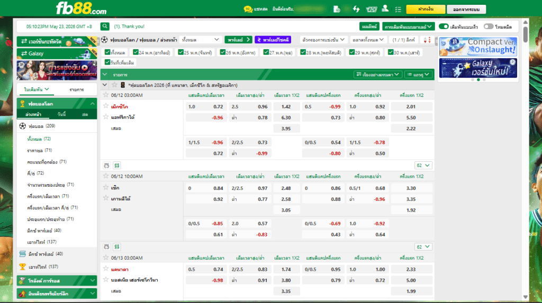Collapse the World Cup 2026 league row
542x303 pixels.
click(105, 85)
